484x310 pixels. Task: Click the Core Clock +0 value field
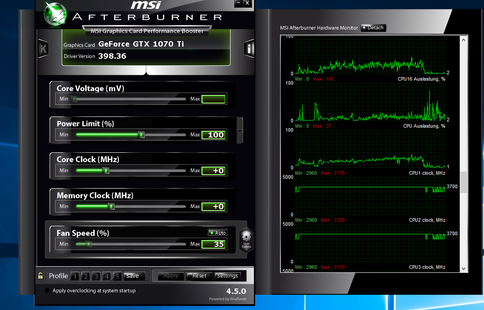pyautogui.click(x=214, y=170)
